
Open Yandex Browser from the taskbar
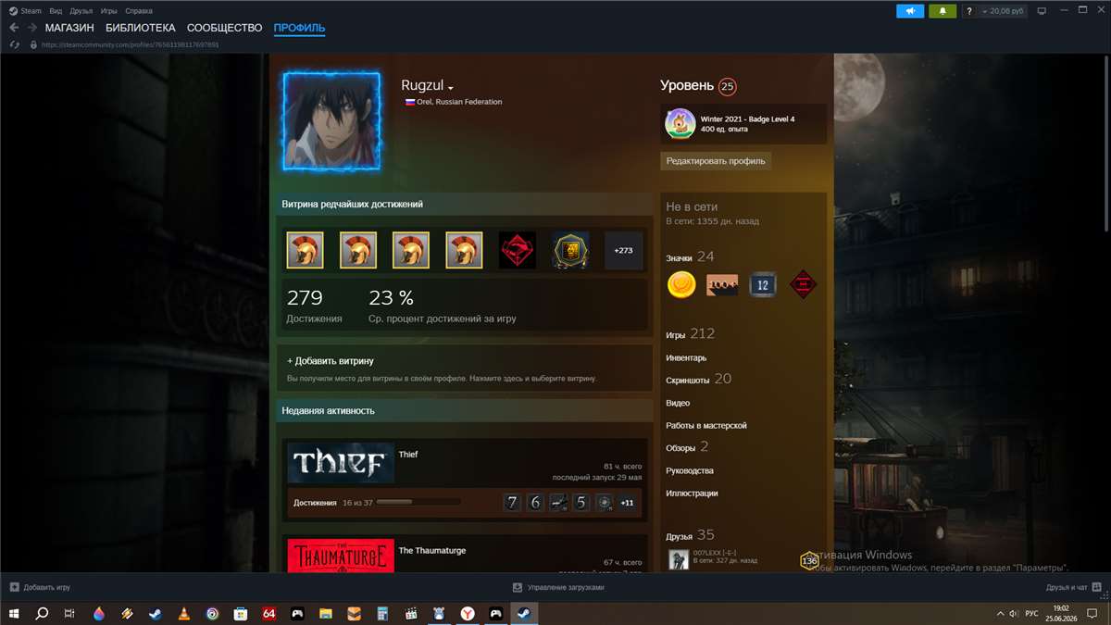tap(468, 613)
